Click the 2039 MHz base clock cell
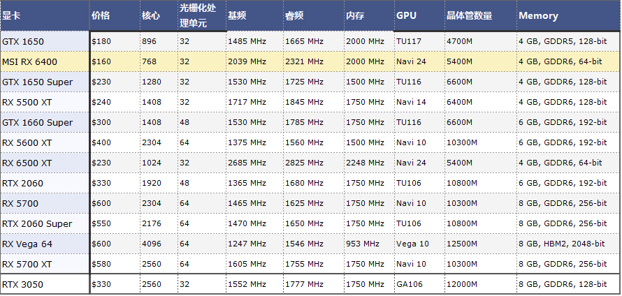Viewport: 622px width, 296px height. coord(254,62)
